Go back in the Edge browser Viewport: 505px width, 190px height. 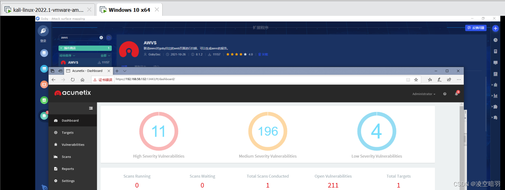coord(54,80)
